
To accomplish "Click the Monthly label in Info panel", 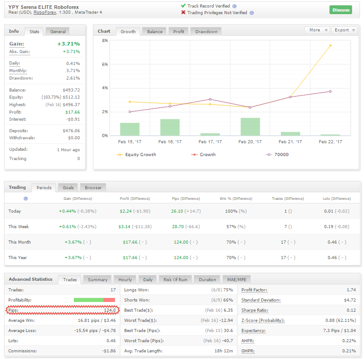I will [18, 71].
